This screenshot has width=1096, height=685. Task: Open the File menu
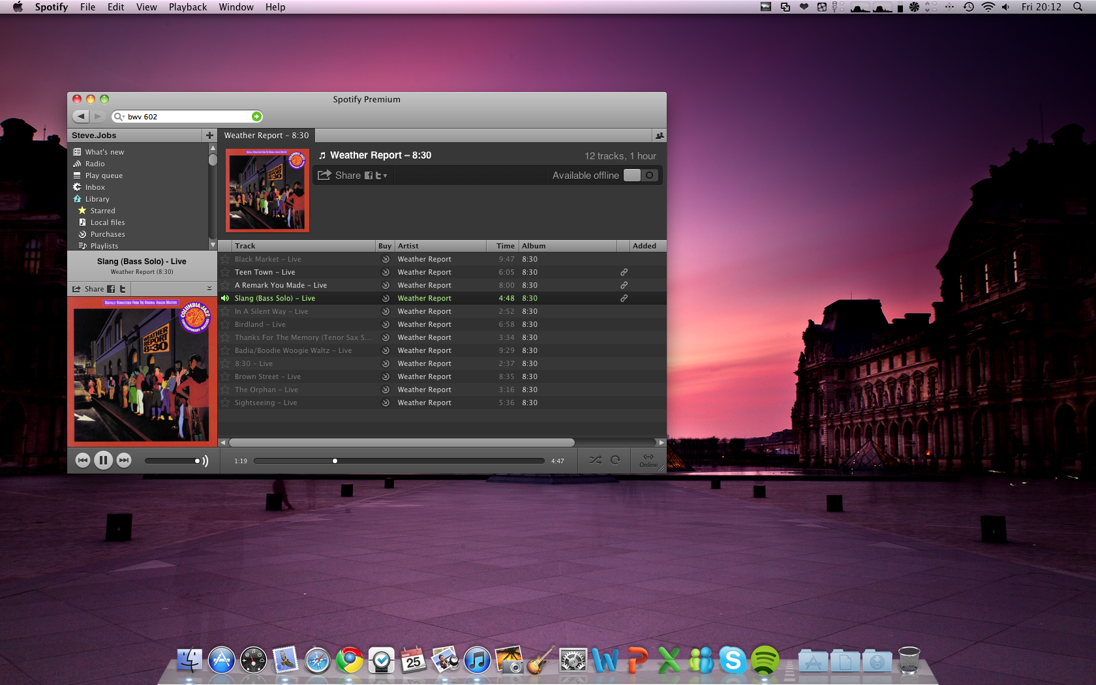87,7
